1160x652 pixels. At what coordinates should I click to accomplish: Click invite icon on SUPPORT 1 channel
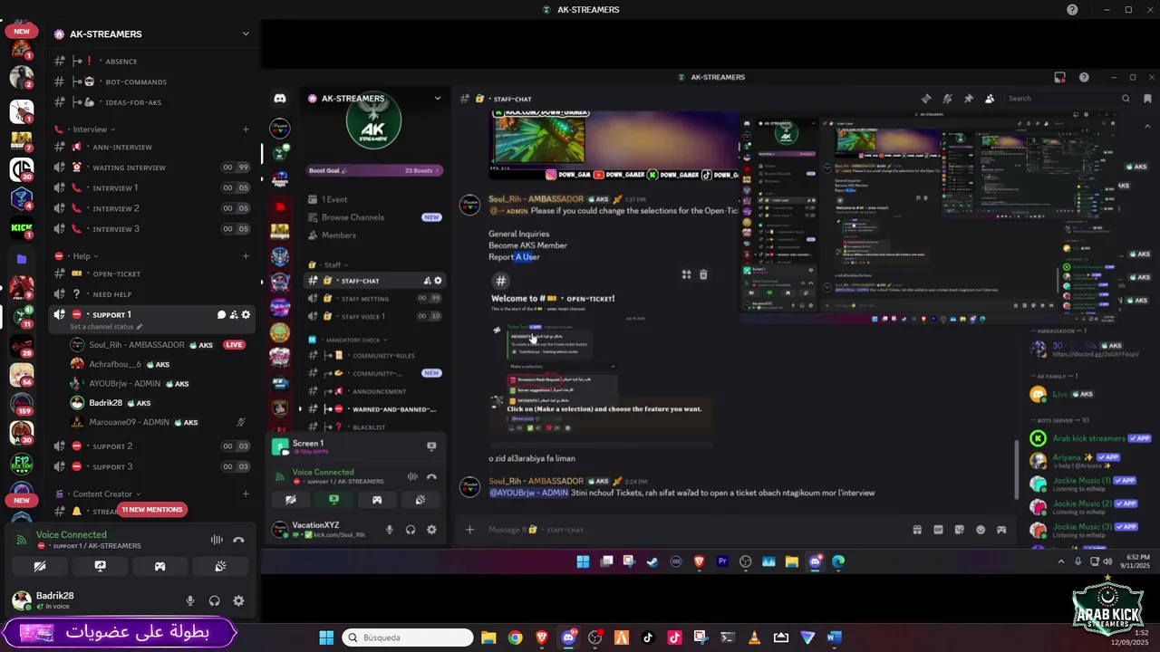[233, 315]
